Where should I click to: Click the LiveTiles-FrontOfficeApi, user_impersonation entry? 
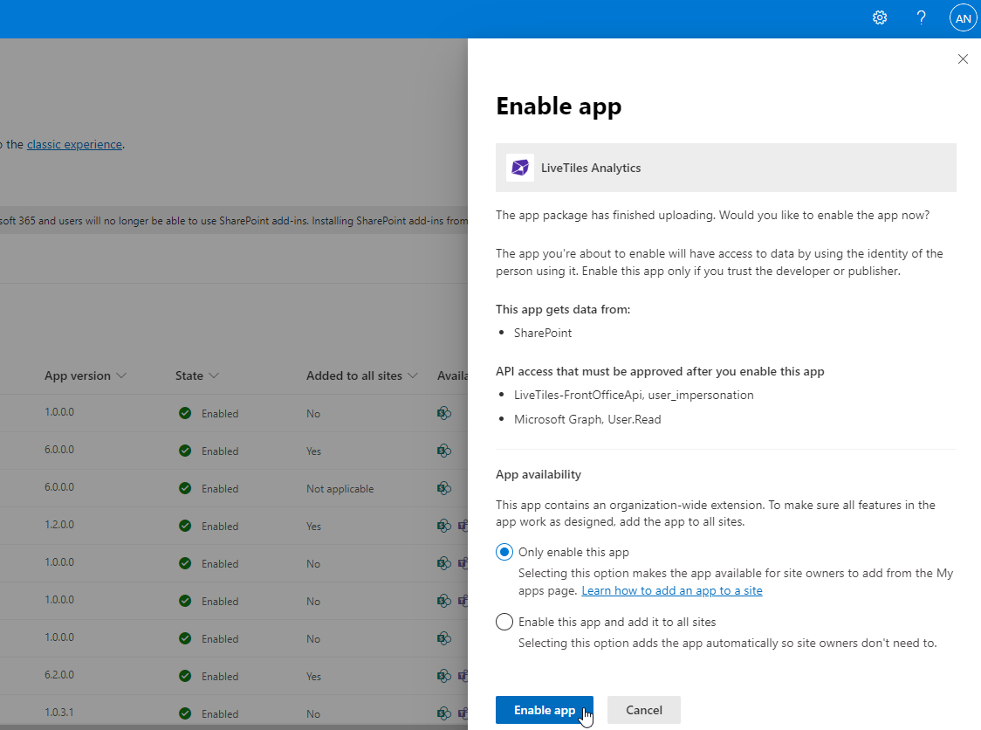click(634, 395)
